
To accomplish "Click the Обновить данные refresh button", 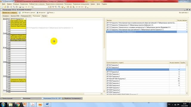I will [x=29, y=12].
